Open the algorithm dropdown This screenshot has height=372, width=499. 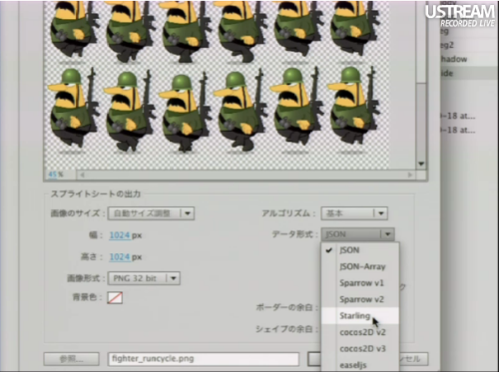354,213
